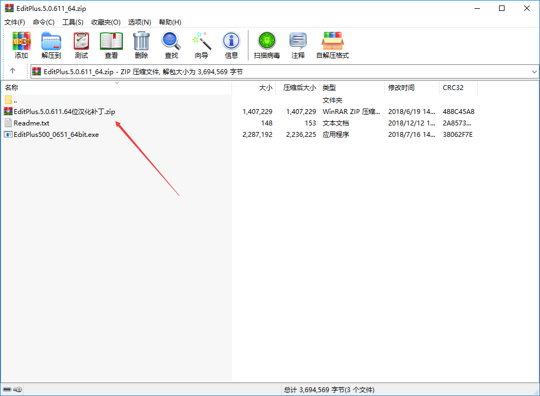Click the archive icon of the 汉化补丁.zip file

point(8,111)
